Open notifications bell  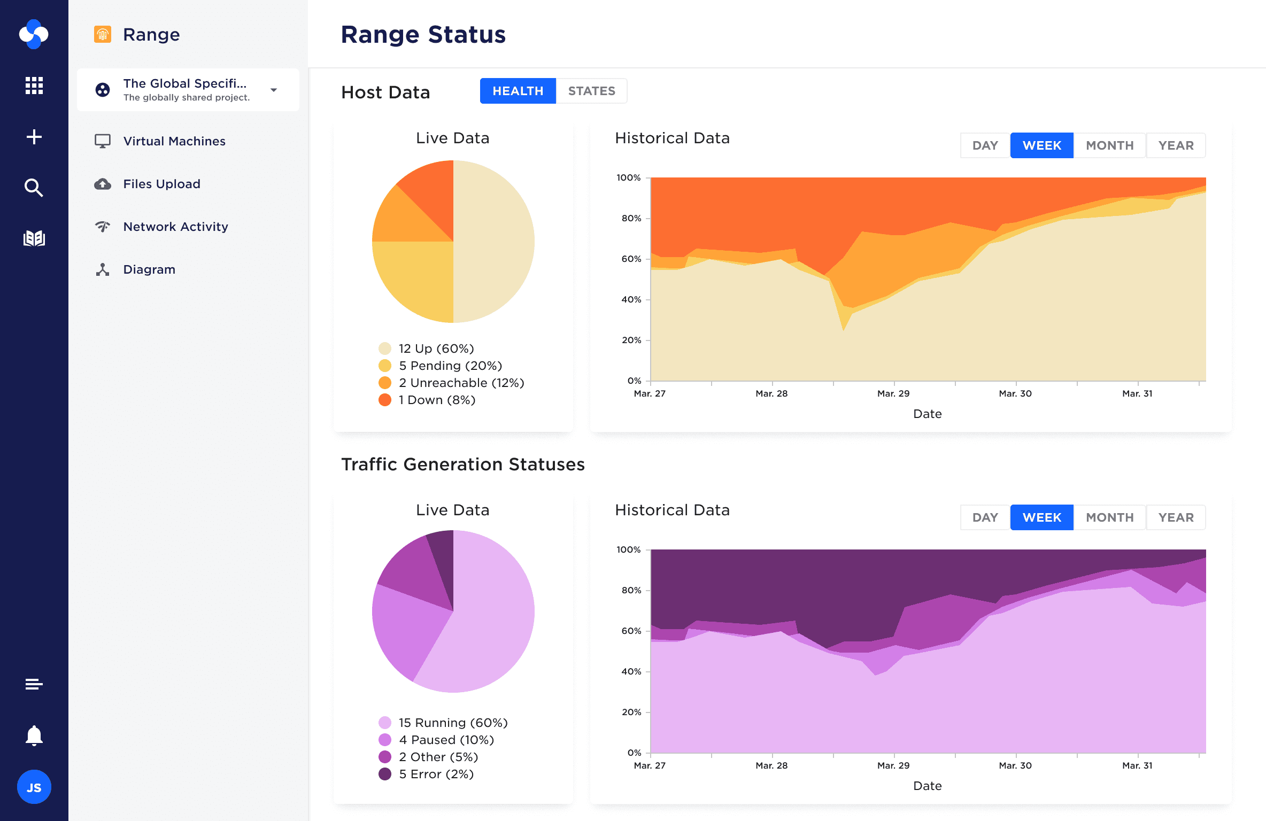34,735
